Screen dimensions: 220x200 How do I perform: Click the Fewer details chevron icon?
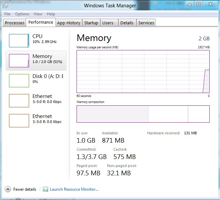point(8,189)
